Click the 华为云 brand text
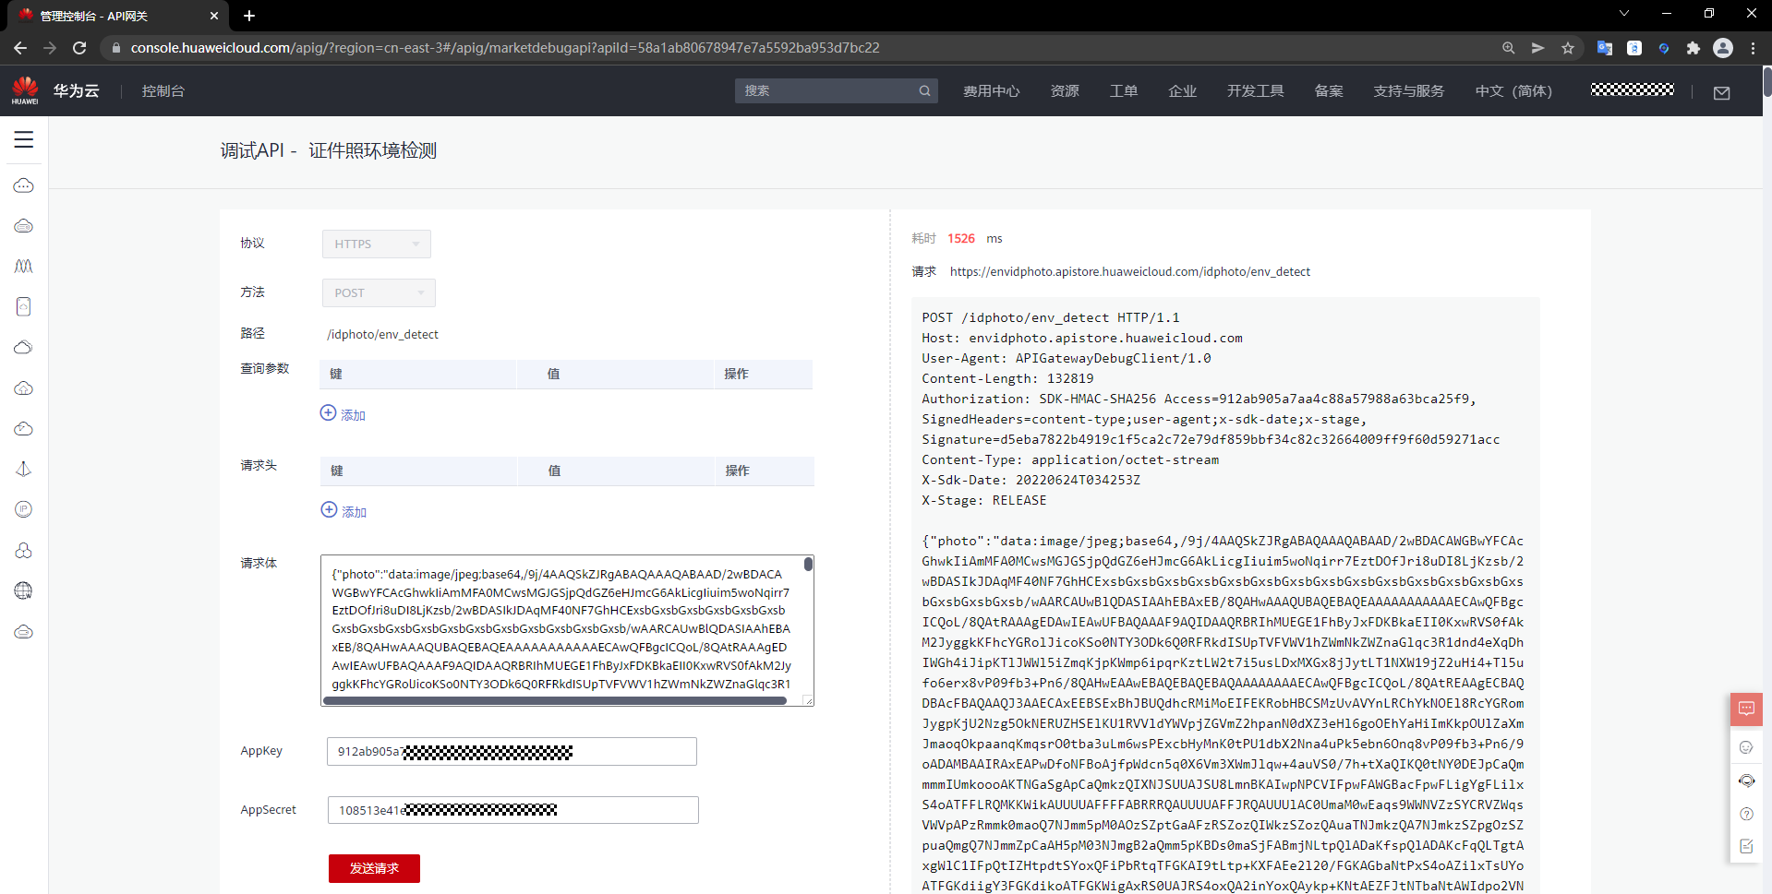 click(x=76, y=90)
